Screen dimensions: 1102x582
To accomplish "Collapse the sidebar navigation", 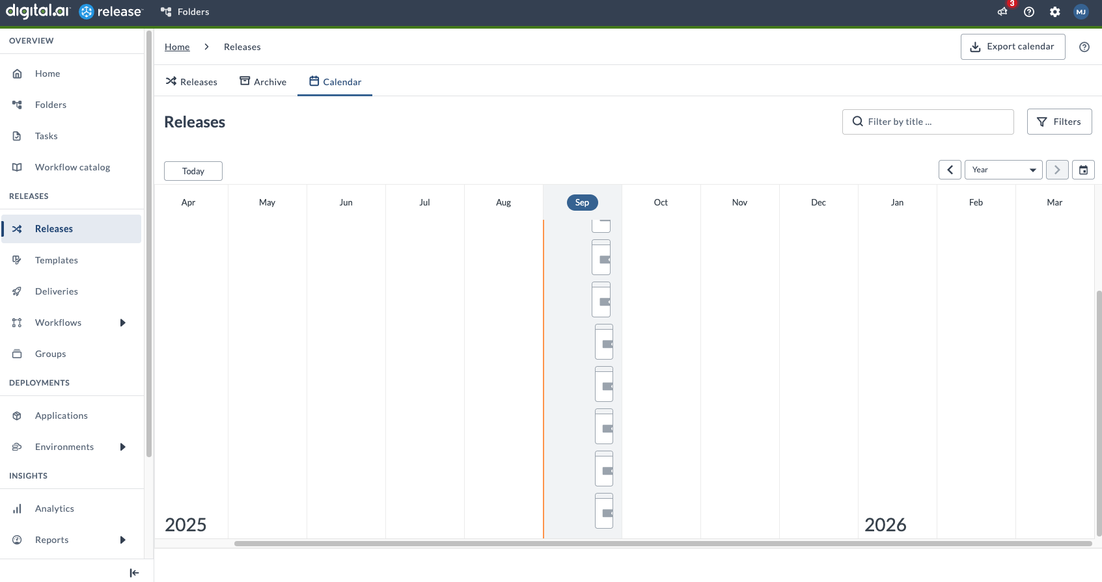I will 134,573.
